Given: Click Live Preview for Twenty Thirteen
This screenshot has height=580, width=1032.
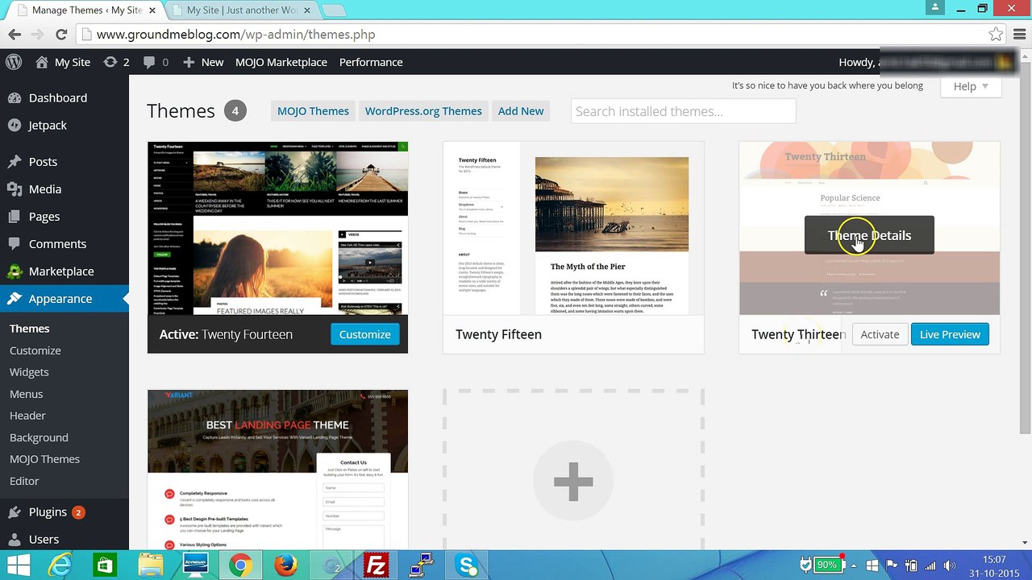Looking at the screenshot, I should pyautogui.click(x=950, y=334).
